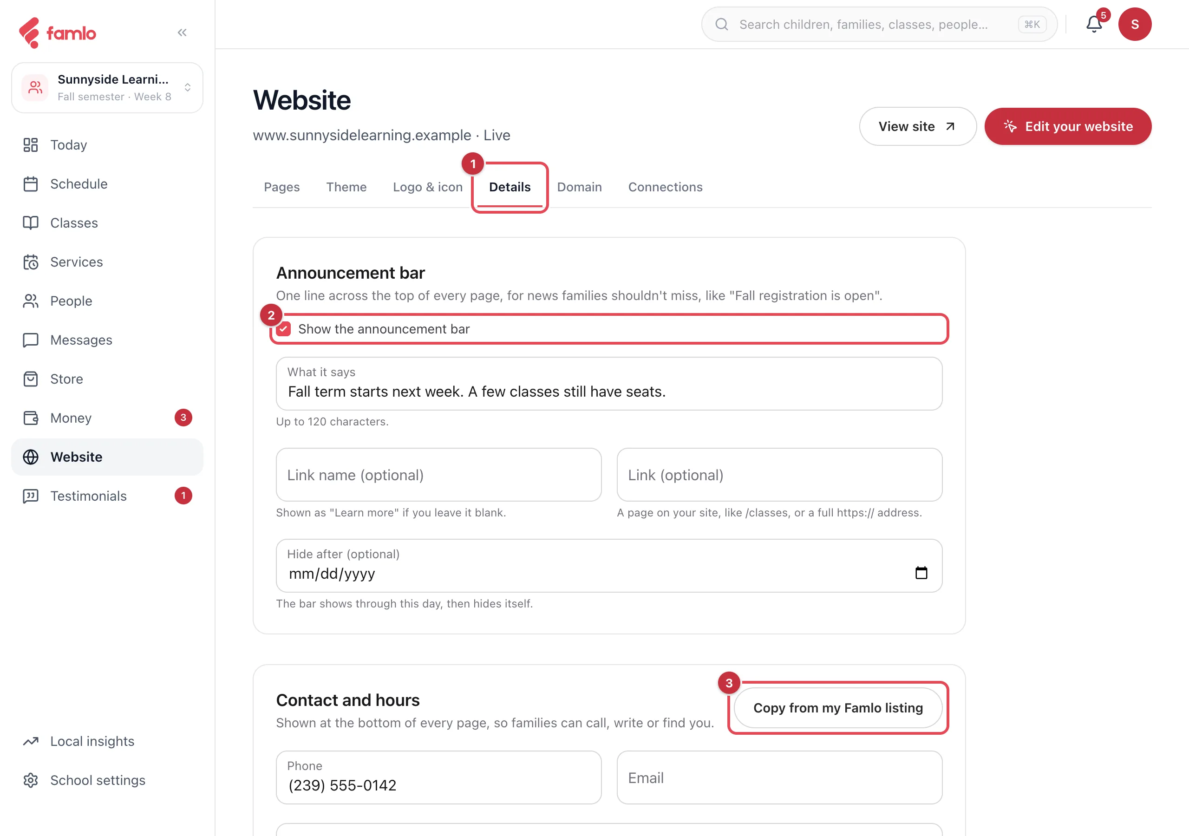Click the famlo logo
This screenshot has height=836, width=1189.
(58, 33)
